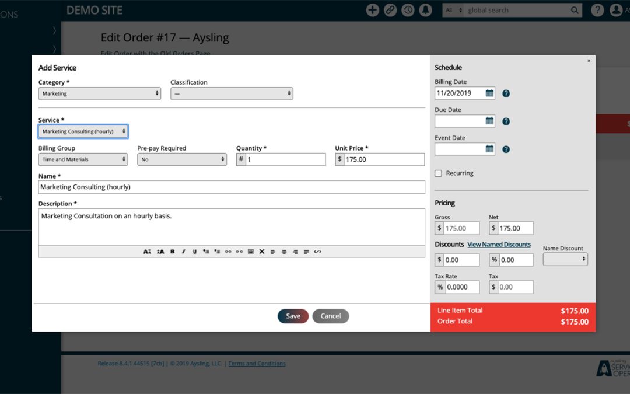Open the history clock icon in the header

[408, 10]
